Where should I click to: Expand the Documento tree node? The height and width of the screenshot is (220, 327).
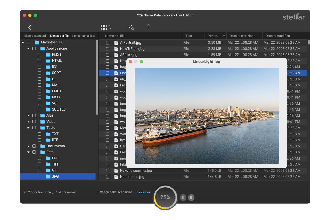(x=28, y=146)
